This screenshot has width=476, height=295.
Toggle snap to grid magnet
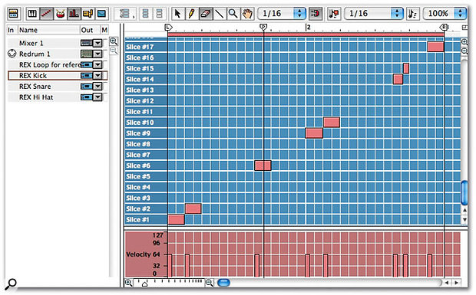(x=316, y=14)
